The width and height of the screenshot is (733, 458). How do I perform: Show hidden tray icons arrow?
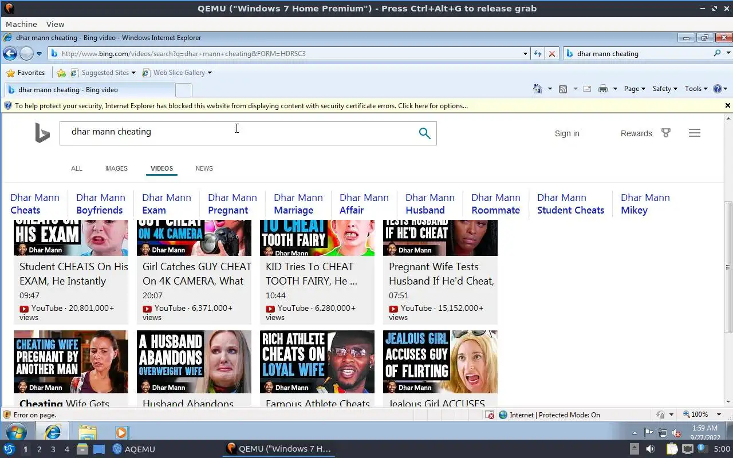click(635, 433)
